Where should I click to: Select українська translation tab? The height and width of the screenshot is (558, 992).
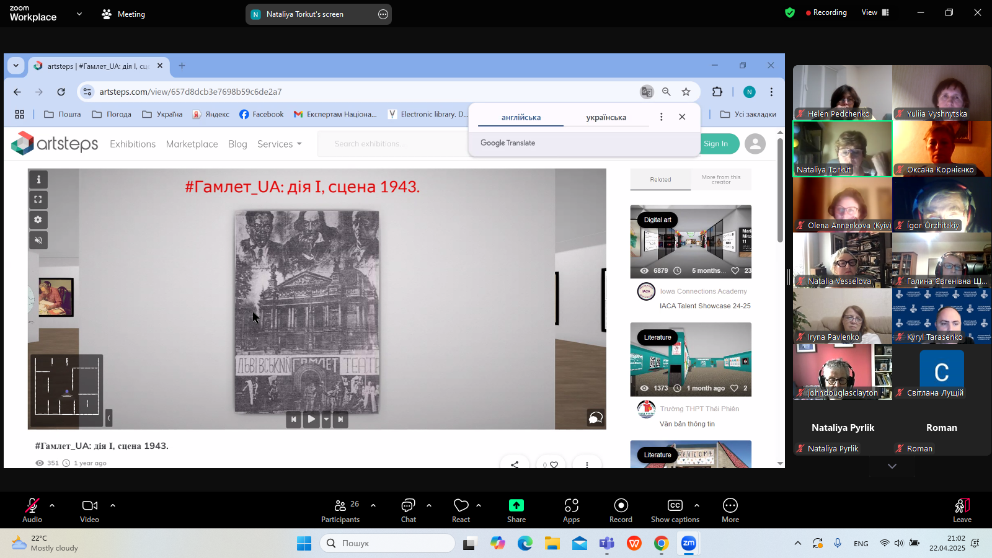606,117
